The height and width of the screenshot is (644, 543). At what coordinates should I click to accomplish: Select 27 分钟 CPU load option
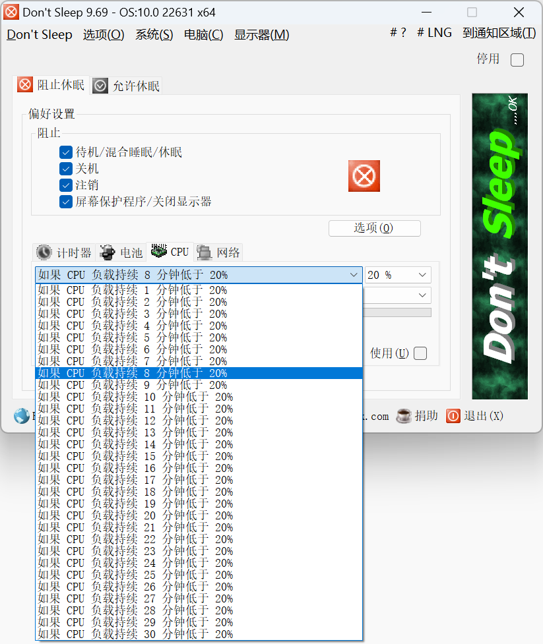199,599
